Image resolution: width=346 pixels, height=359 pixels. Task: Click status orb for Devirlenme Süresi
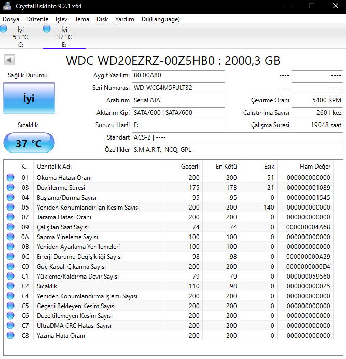coord(10,187)
